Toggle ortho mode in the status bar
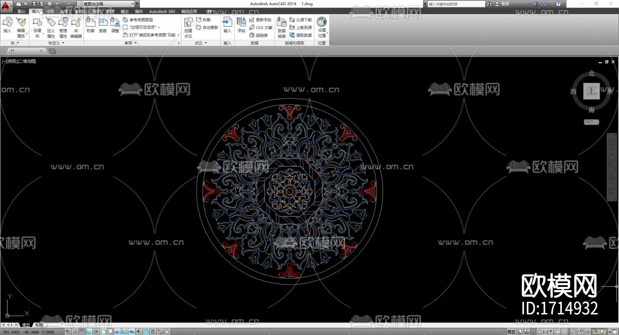 [x=89, y=332]
